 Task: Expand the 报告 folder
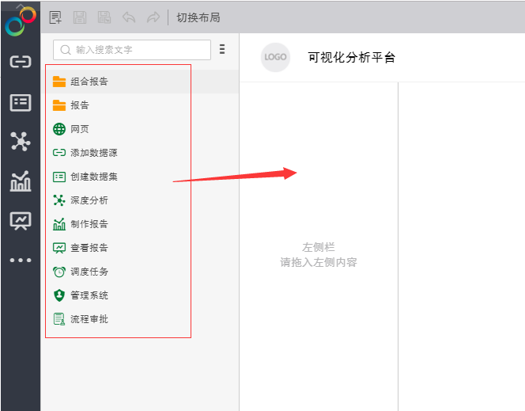[79, 105]
